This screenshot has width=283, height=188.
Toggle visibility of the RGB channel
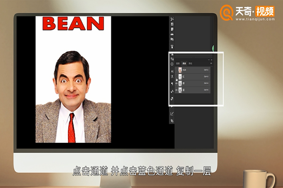(x=176, y=70)
